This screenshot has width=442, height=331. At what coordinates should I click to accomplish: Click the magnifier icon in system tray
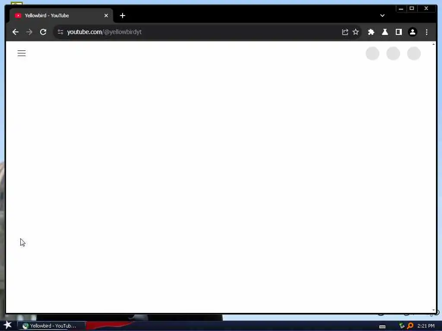410,326
